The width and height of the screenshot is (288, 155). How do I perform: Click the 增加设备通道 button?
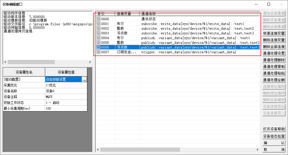tap(274, 13)
